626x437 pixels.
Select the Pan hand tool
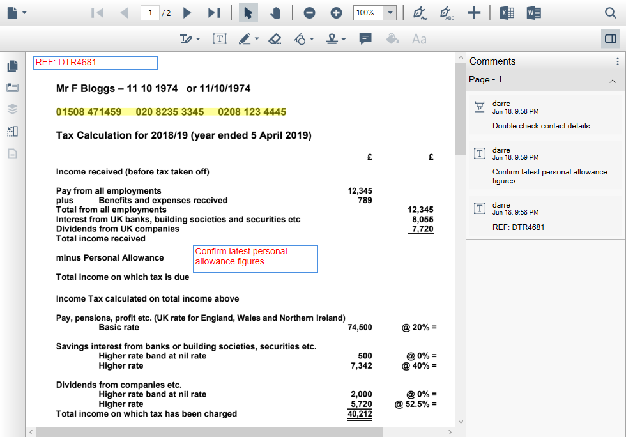point(276,13)
